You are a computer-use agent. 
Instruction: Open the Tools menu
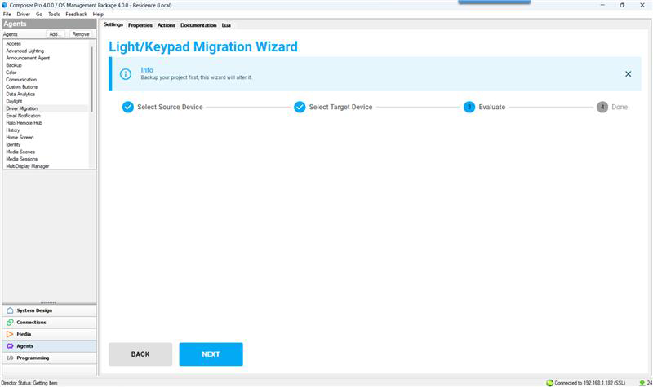click(x=54, y=14)
